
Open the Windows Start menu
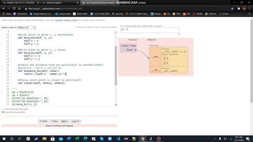4,138
